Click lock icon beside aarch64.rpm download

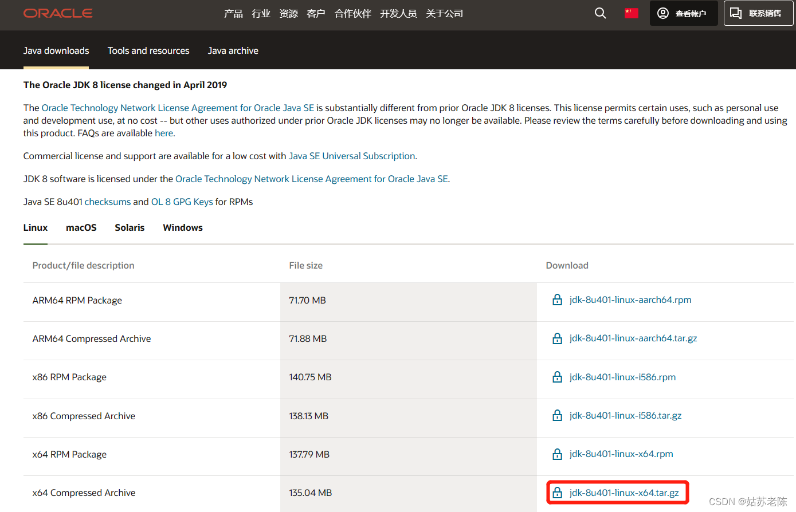tap(557, 300)
